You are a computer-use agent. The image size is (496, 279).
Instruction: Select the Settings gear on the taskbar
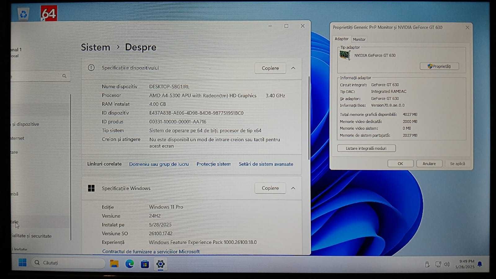pos(160,264)
